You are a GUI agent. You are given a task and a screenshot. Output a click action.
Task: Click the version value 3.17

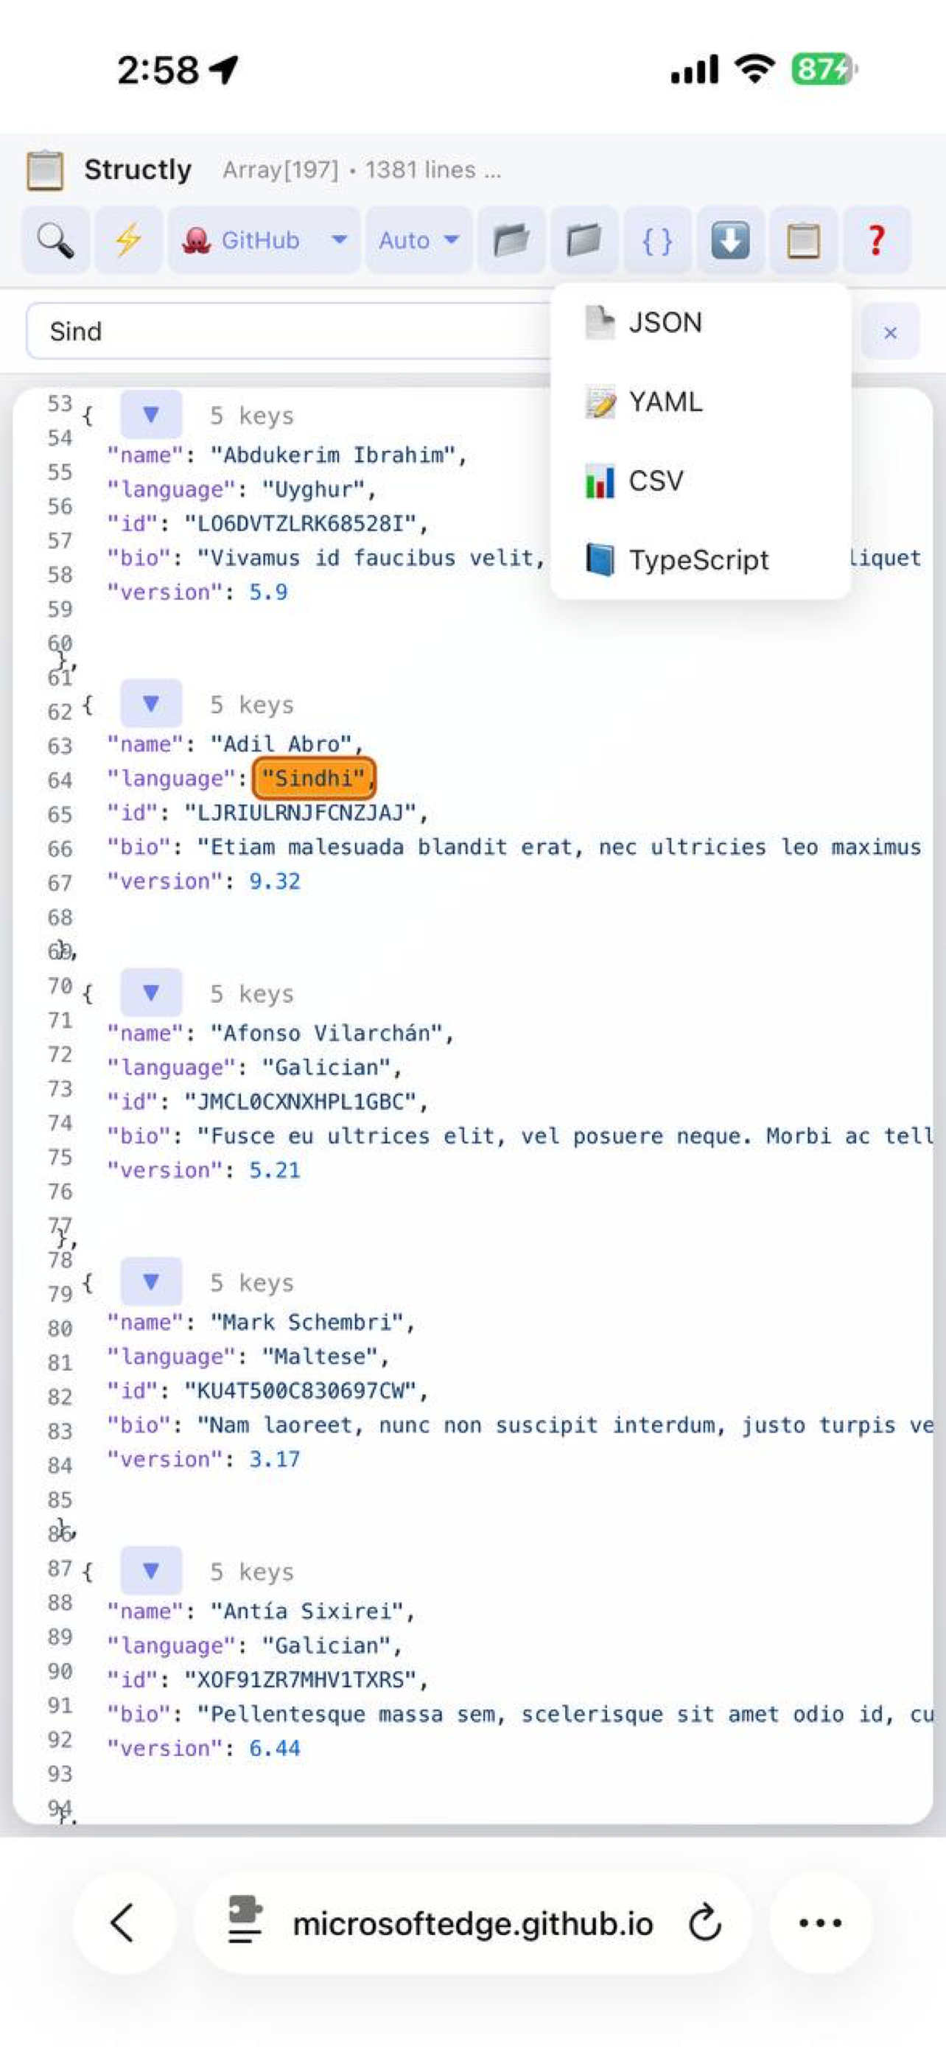pos(275,1459)
